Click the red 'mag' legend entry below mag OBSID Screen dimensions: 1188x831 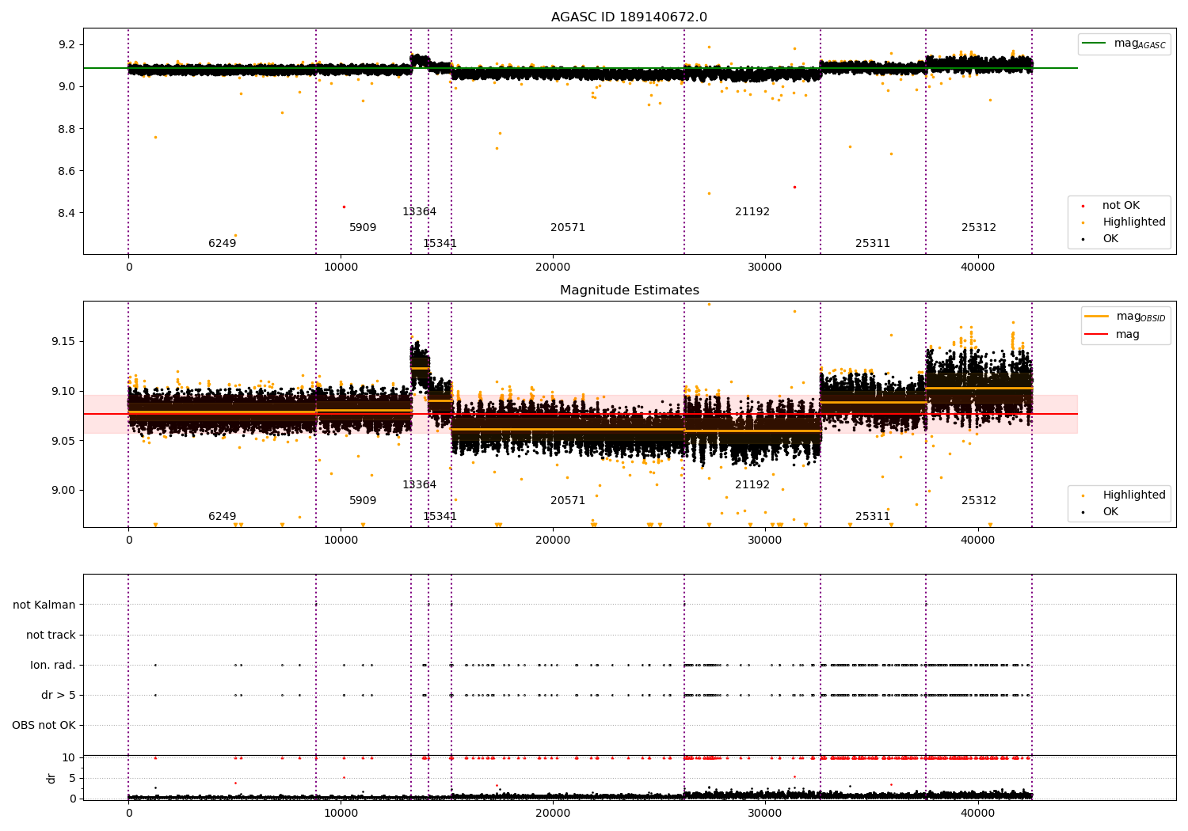tap(1113, 335)
